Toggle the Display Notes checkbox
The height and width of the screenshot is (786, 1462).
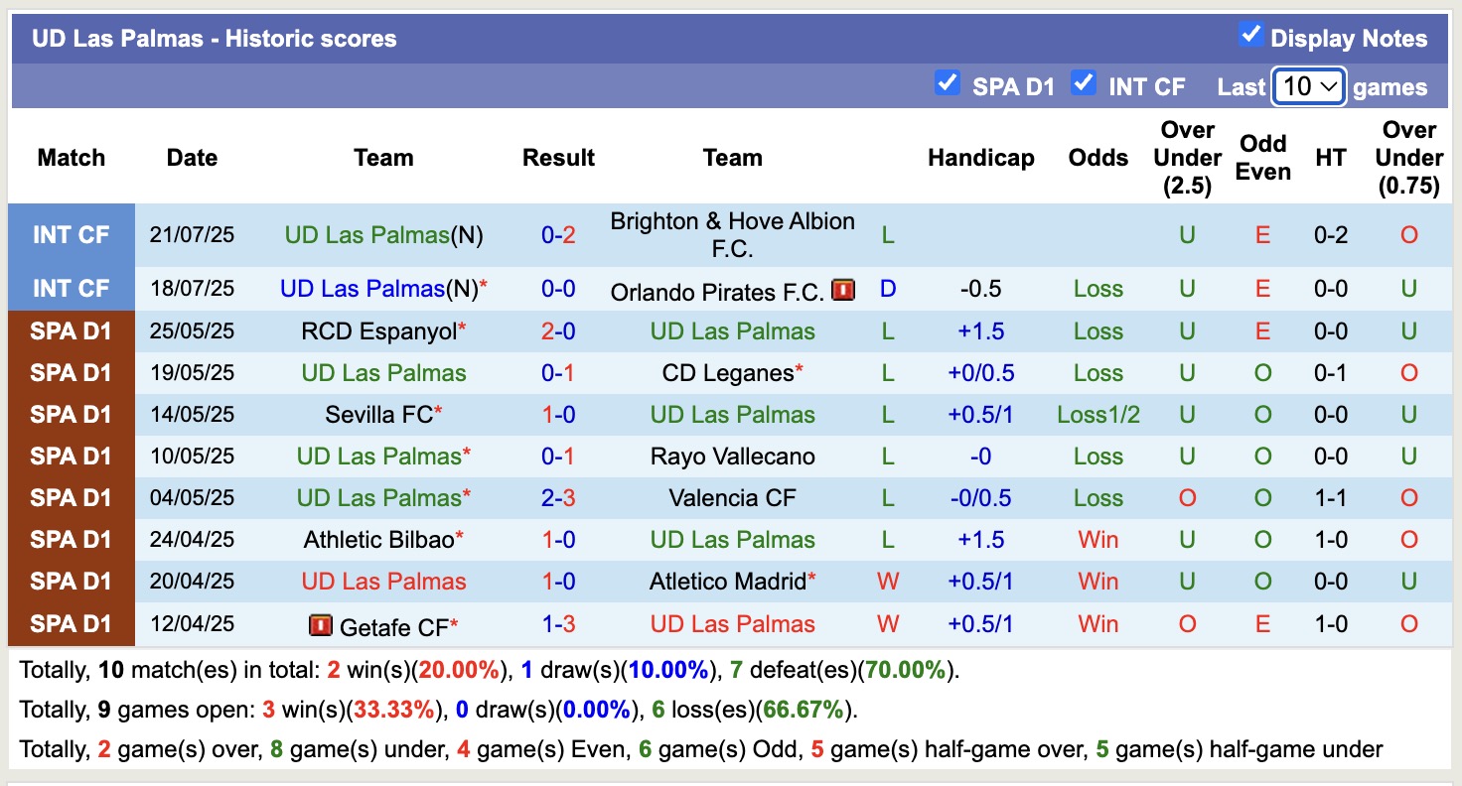coord(1250,36)
